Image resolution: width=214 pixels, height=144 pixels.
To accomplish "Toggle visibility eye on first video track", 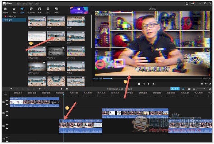I will [7, 100].
